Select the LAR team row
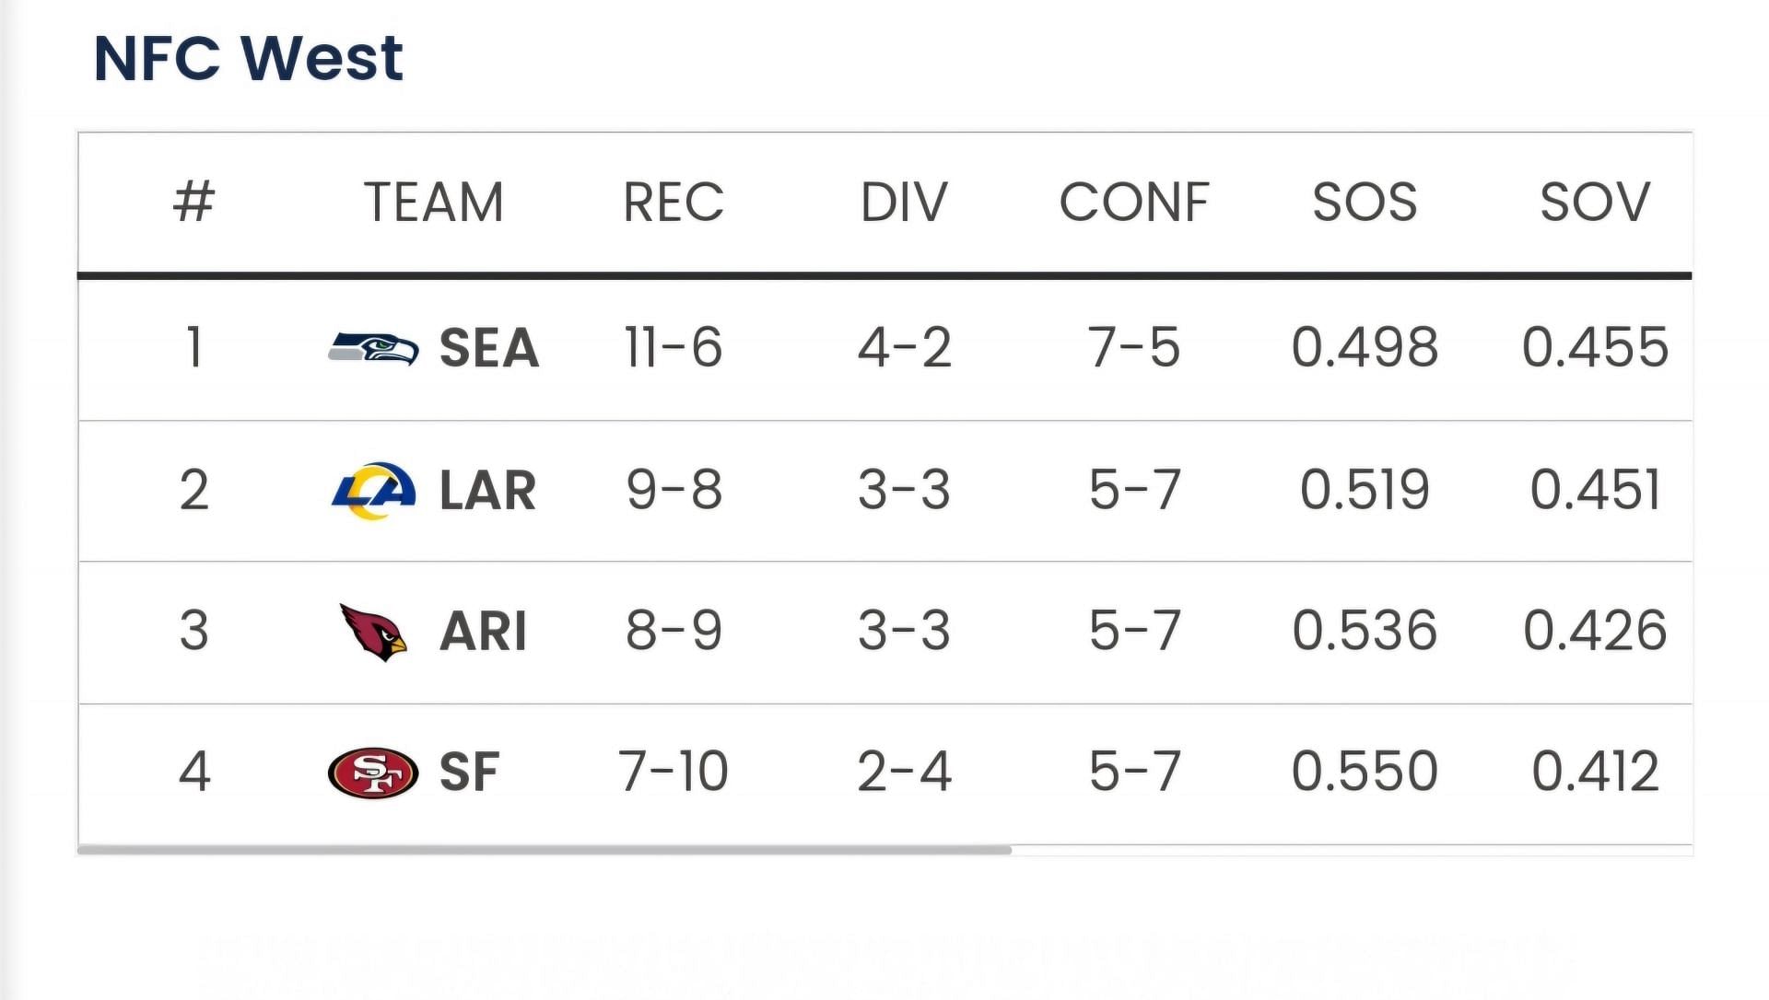 pyautogui.click(x=884, y=487)
